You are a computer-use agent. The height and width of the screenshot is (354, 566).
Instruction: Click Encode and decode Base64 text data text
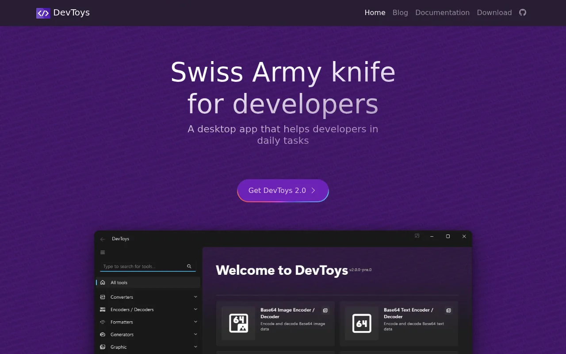(414, 326)
